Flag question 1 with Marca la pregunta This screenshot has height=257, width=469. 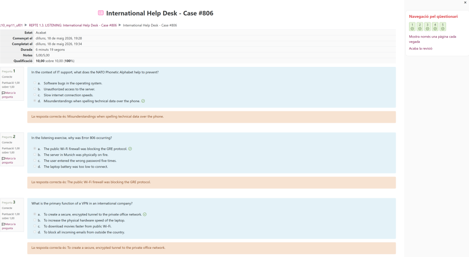9,95
